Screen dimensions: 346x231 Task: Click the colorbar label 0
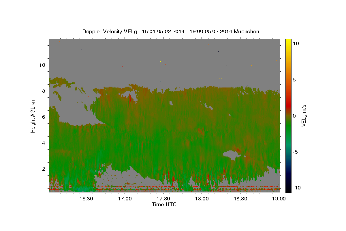coord(294,116)
